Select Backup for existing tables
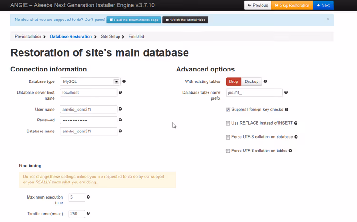The height and width of the screenshot is (222, 357). 252,81
